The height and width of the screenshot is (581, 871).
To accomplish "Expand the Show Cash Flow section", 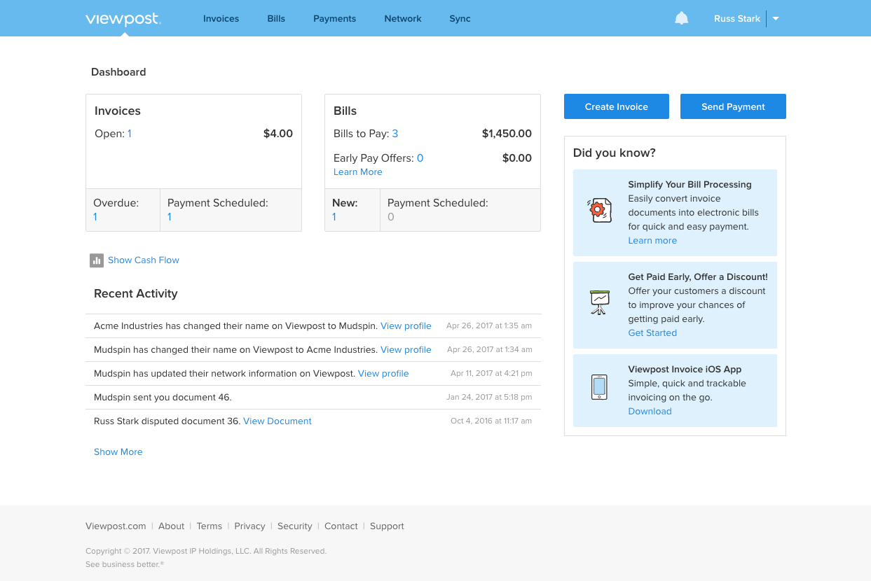I will (x=144, y=260).
